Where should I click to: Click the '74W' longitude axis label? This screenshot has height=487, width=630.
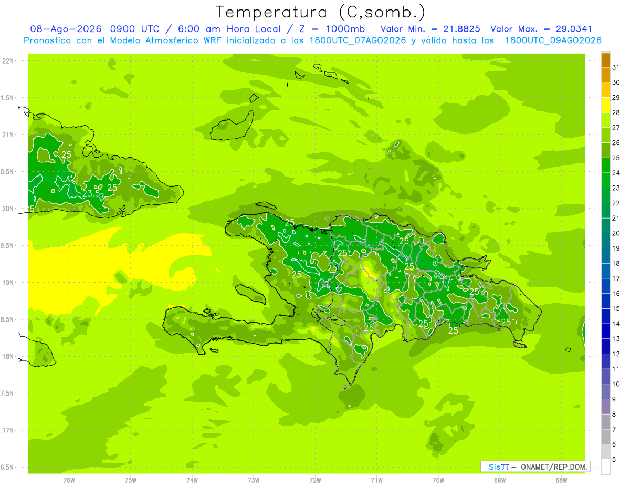coord(192,480)
